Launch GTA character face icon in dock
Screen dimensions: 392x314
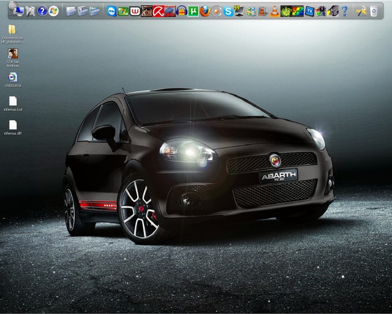pos(147,11)
